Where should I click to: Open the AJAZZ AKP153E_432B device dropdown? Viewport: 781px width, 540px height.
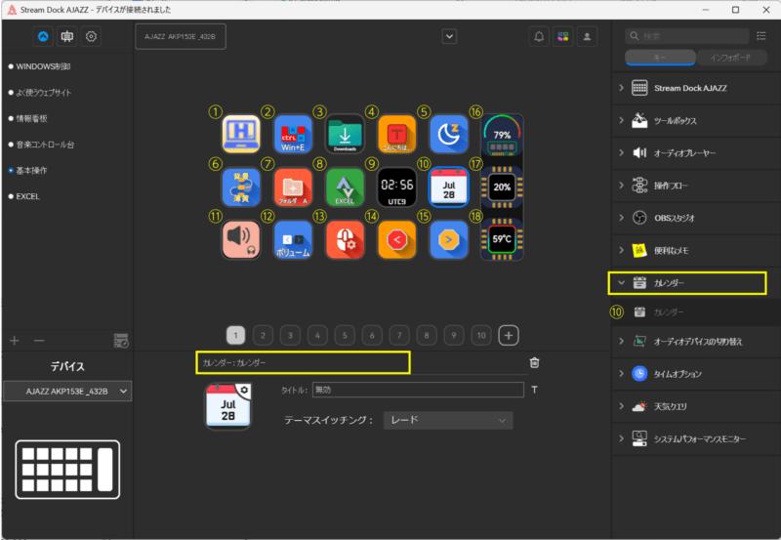(67, 391)
